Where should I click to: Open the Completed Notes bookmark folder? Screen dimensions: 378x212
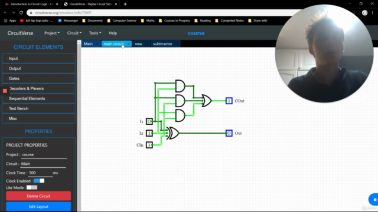[229, 21]
